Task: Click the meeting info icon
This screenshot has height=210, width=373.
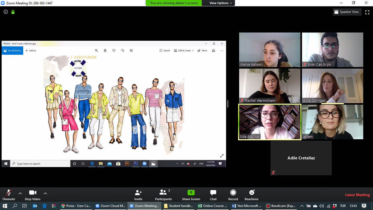Action: pyautogui.click(x=6, y=12)
